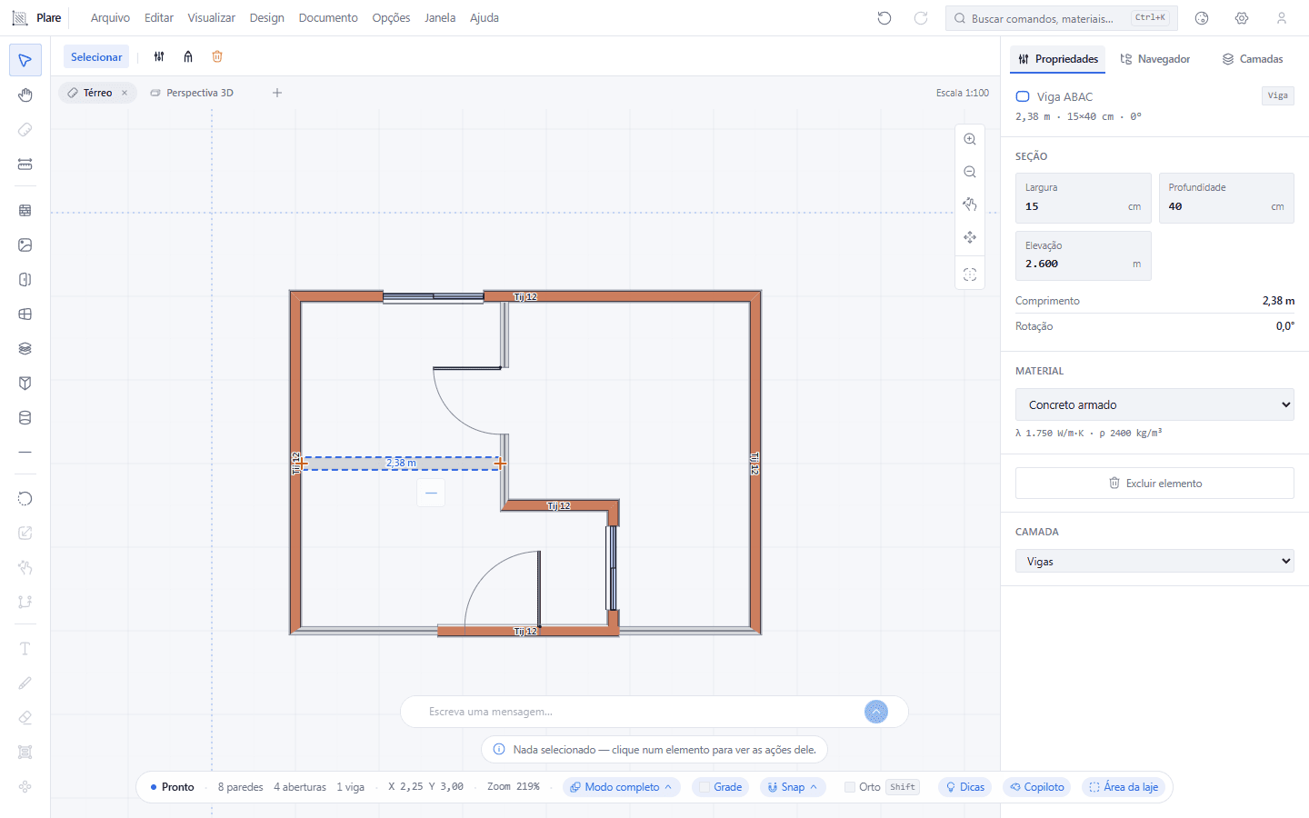Open the Navegador panel tab
The height and width of the screenshot is (818, 1309).
[1154, 59]
